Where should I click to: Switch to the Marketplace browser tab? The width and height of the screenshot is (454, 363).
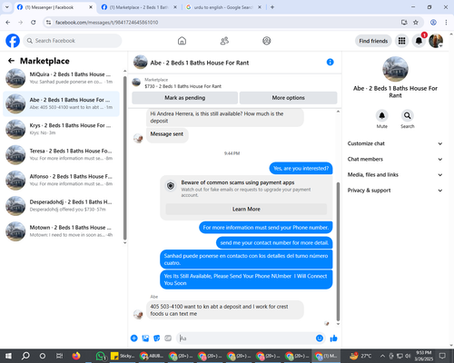(139, 7)
